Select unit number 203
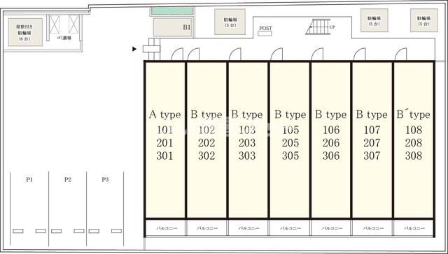Viewport: 448px width, 254px height. [247, 143]
